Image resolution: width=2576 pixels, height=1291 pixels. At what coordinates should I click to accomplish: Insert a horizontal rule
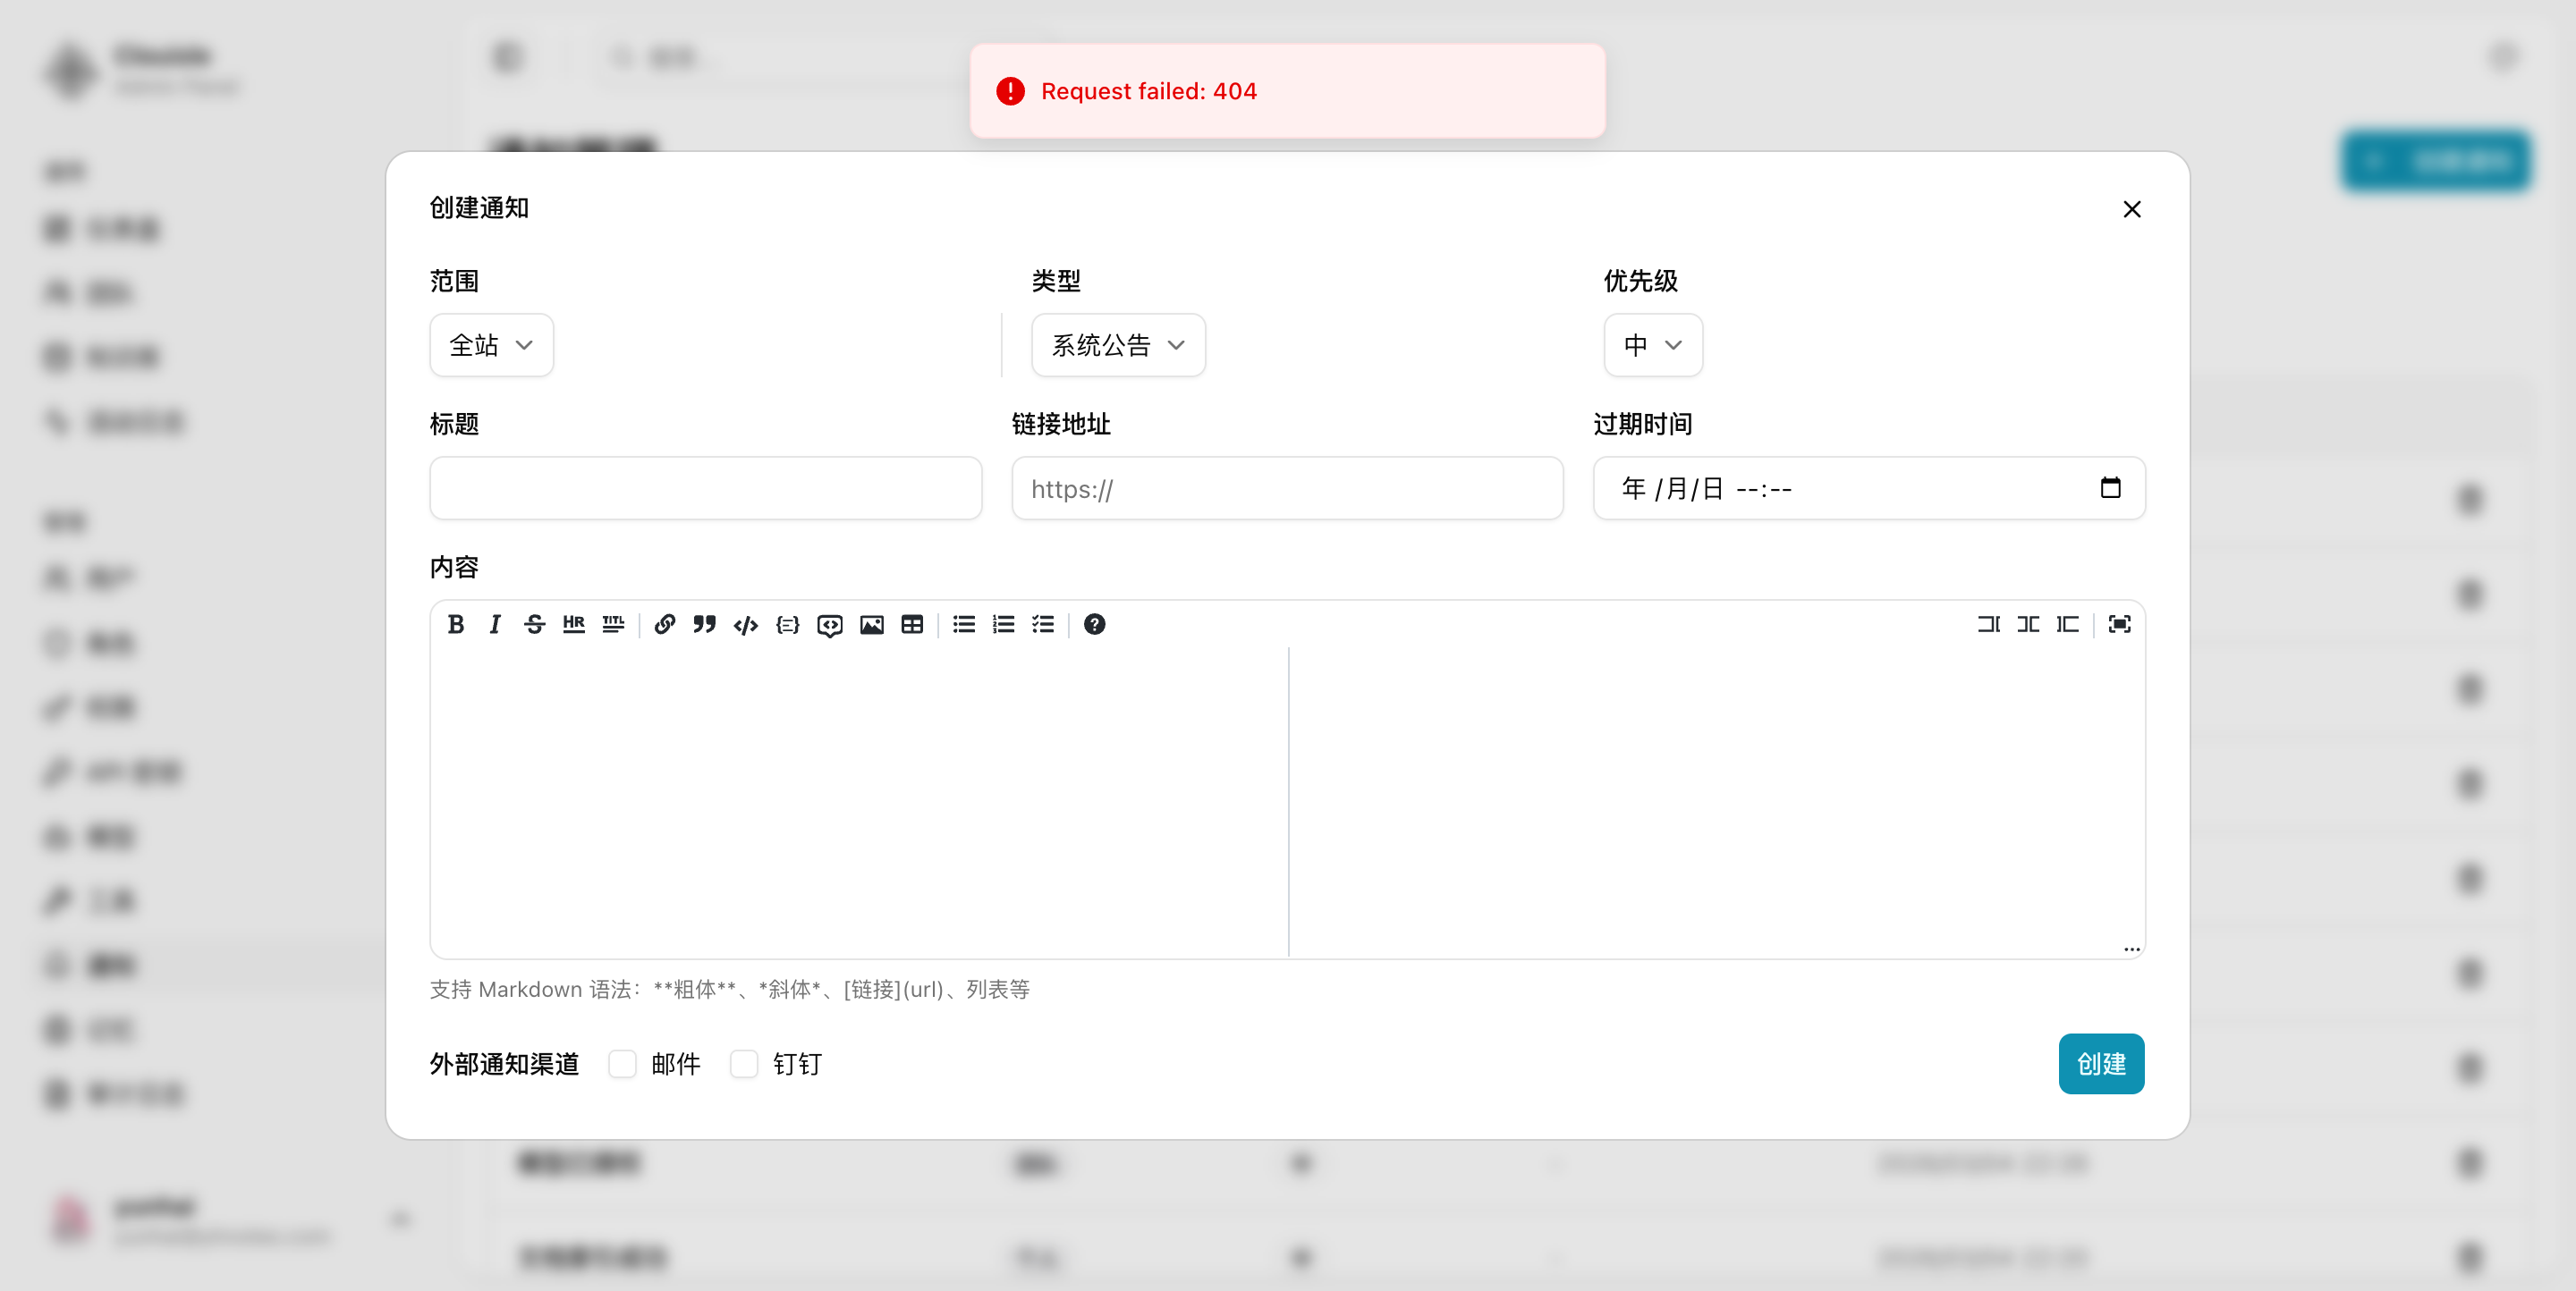[x=573, y=625]
